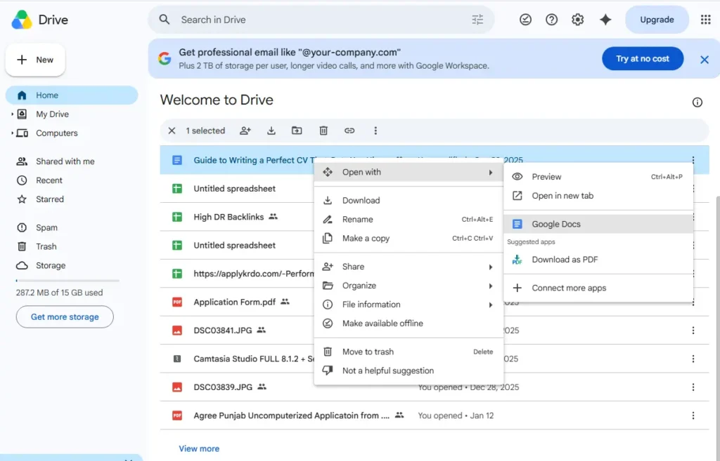Screen dimensions: 720x461
Task: Open offline ready status checkmark icon
Action: pos(525,20)
